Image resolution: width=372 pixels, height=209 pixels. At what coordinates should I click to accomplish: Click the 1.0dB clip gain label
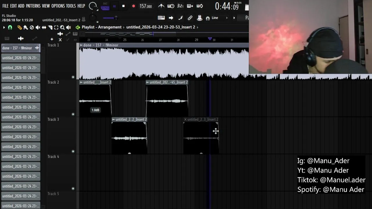pos(95,110)
